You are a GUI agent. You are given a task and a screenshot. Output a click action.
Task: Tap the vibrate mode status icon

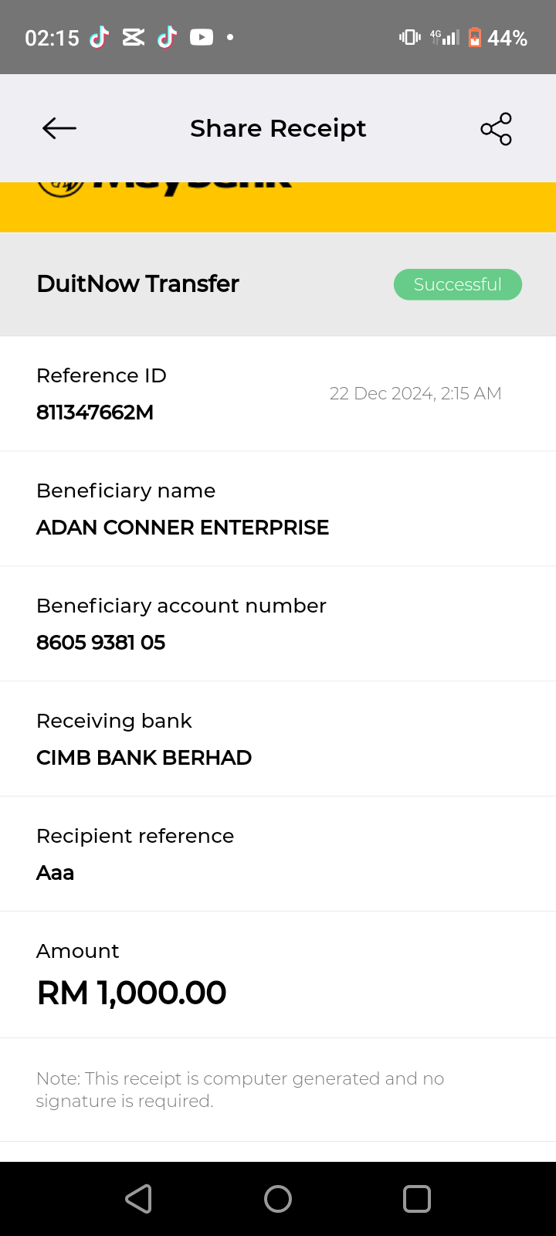tap(409, 37)
